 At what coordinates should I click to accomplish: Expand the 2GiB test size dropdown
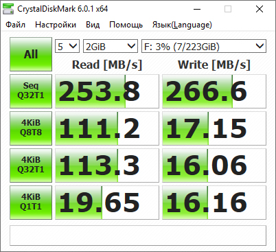[x=111, y=46]
